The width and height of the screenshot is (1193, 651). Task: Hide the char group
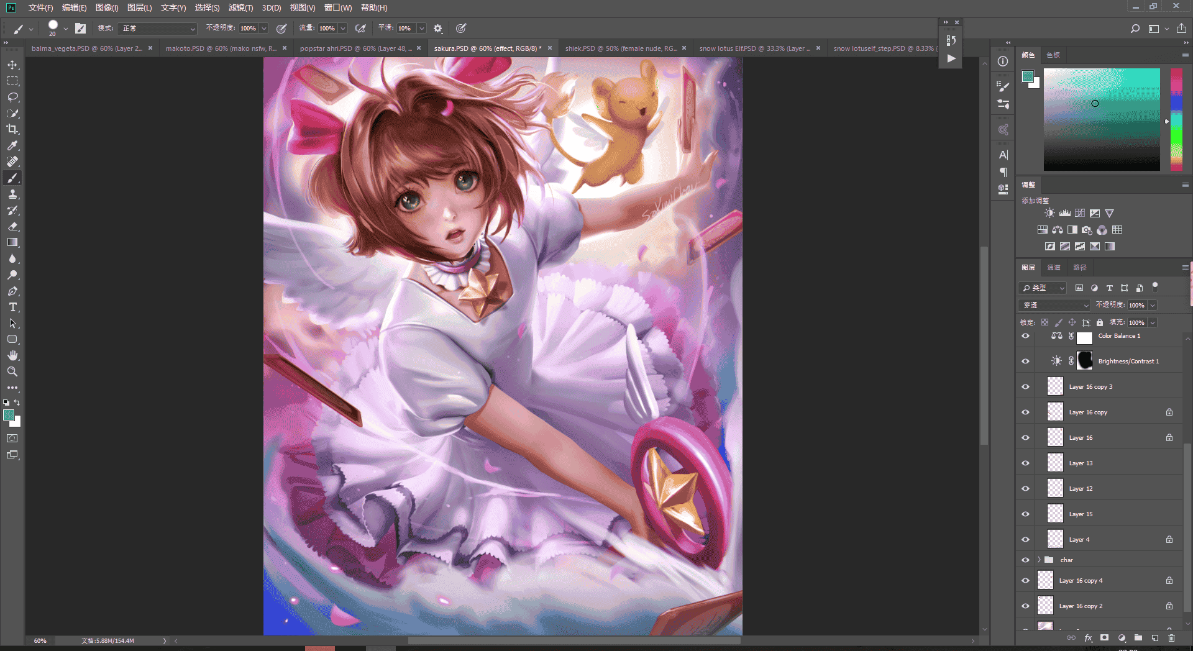click(1025, 560)
